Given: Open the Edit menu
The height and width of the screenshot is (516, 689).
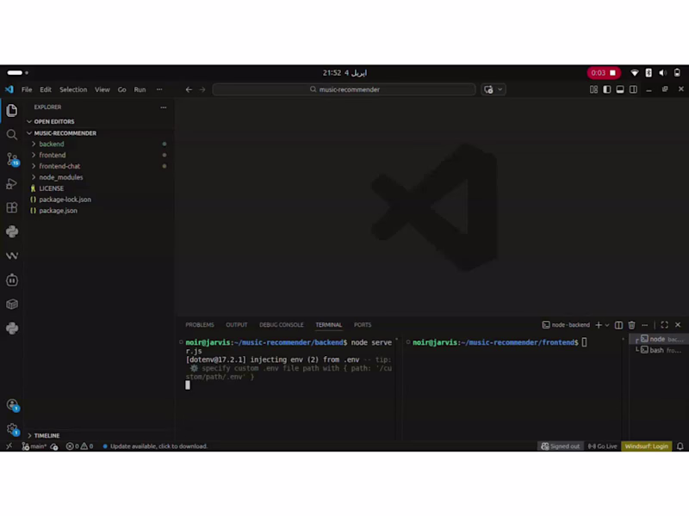Looking at the screenshot, I should (46, 89).
